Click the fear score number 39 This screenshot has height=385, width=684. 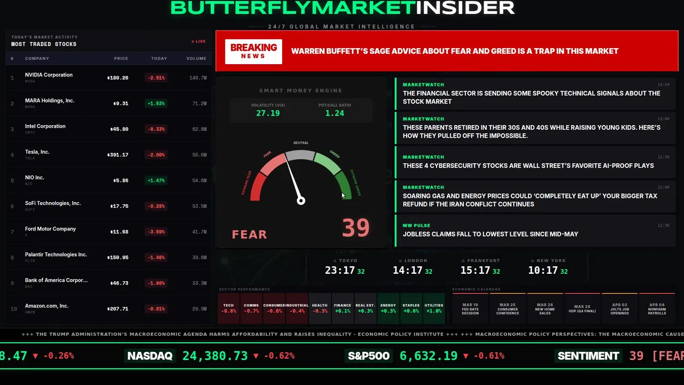pos(356,228)
